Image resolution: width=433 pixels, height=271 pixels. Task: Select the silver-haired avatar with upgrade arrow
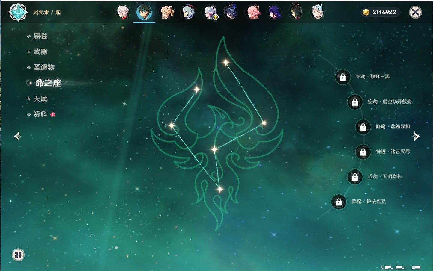point(210,12)
